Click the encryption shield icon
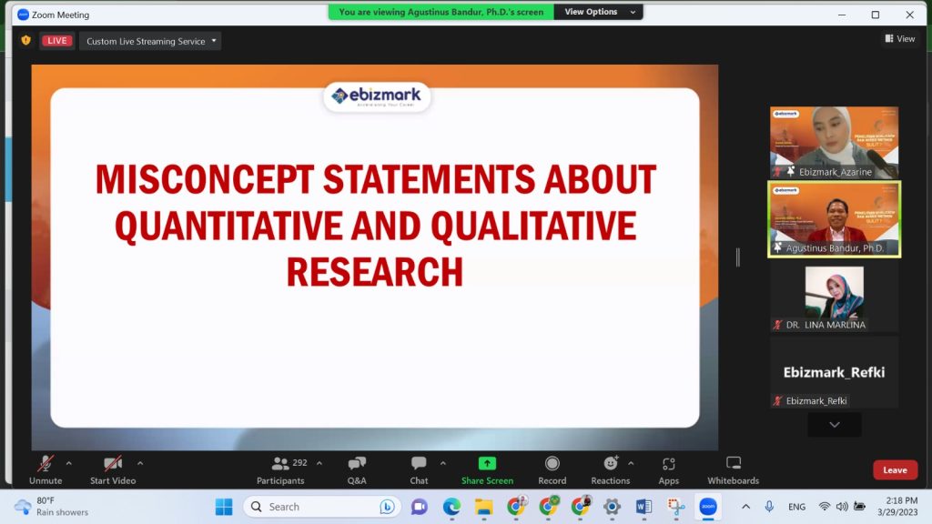The width and height of the screenshot is (932, 524). click(25, 41)
